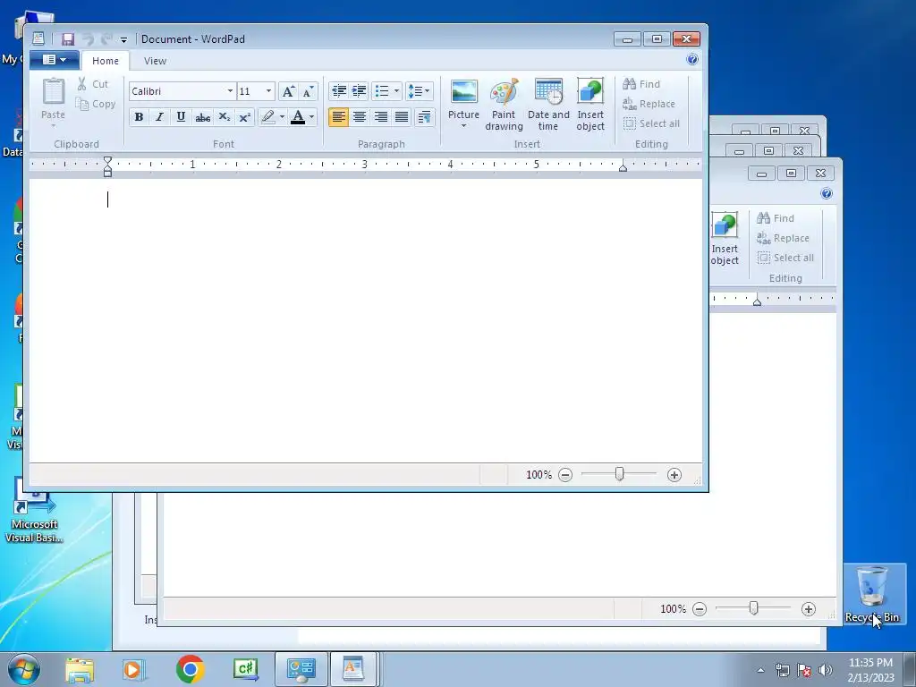Click Insert object in front WordPad window
Image resolution: width=916 pixels, height=687 pixels.
click(590, 106)
